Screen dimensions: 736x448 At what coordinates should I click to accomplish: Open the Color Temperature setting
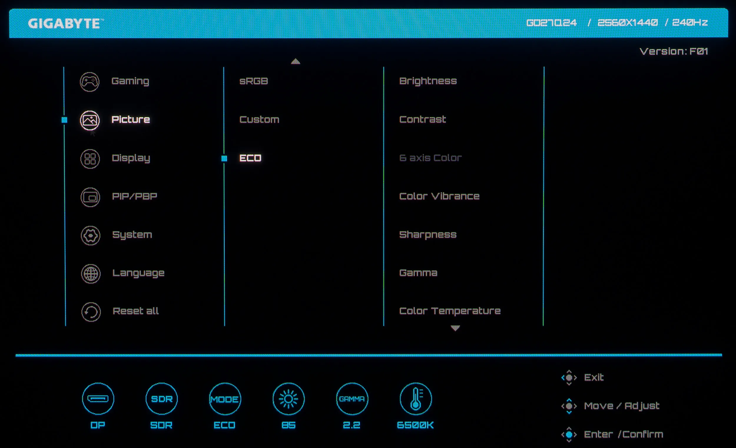tap(450, 311)
